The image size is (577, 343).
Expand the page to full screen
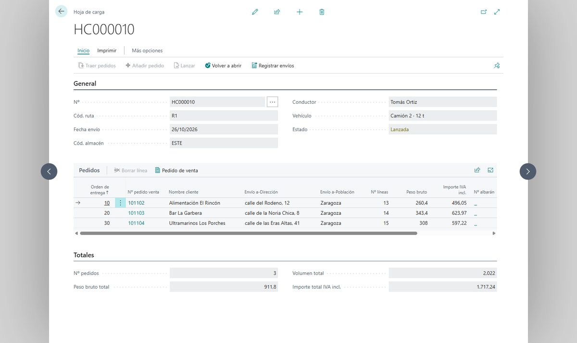coord(497,12)
